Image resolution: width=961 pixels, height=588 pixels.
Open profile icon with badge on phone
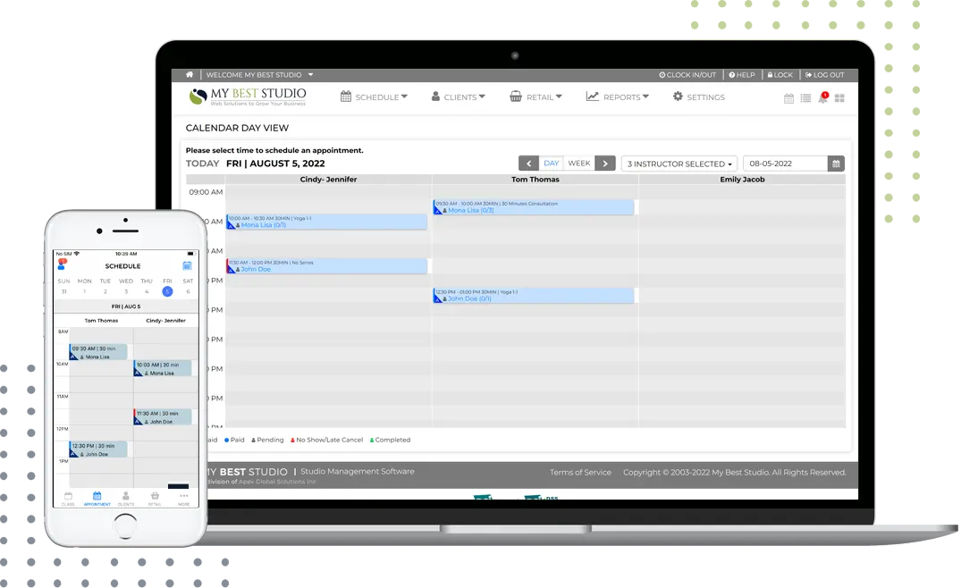point(62,265)
